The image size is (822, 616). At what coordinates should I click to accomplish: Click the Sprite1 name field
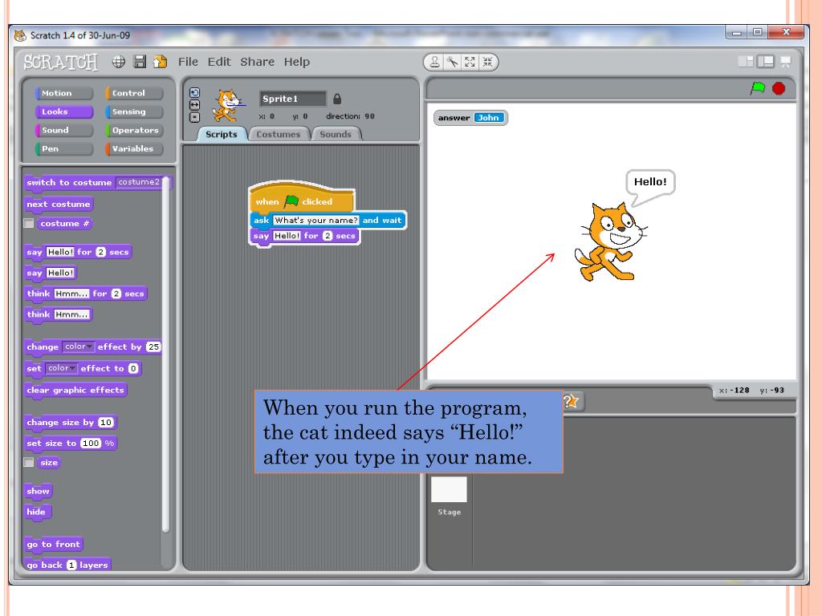click(292, 99)
